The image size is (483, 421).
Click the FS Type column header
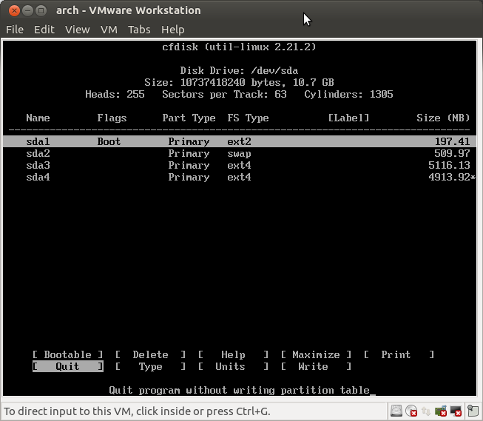(248, 118)
